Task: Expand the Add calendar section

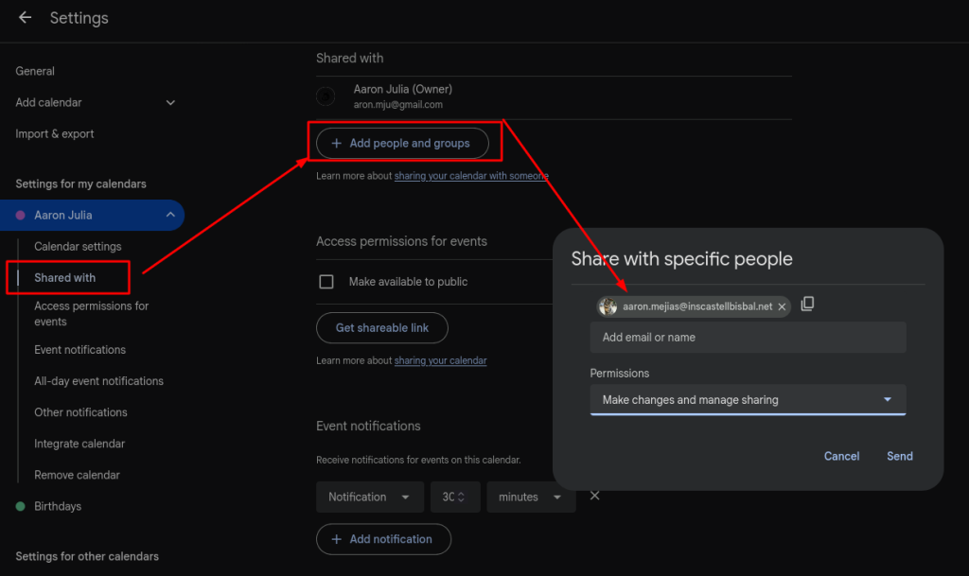Action: (x=170, y=103)
